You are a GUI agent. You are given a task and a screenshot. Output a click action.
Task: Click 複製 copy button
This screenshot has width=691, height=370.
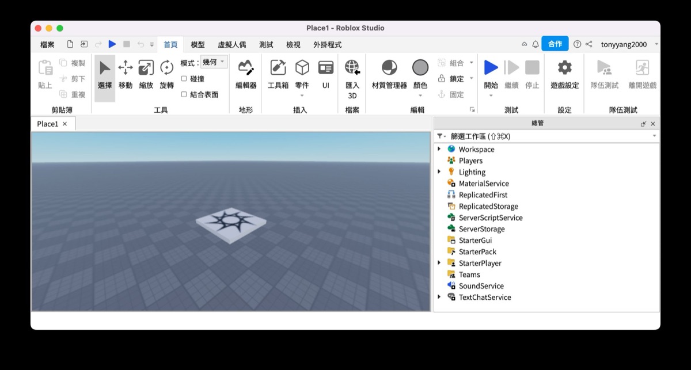pos(73,63)
